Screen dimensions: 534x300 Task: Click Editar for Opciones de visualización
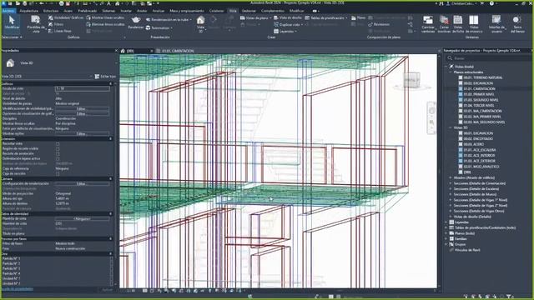coord(82,113)
